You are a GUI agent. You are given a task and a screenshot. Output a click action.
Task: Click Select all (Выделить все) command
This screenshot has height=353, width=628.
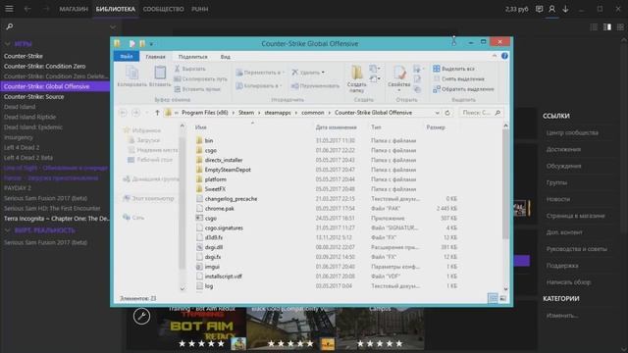point(453,69)
